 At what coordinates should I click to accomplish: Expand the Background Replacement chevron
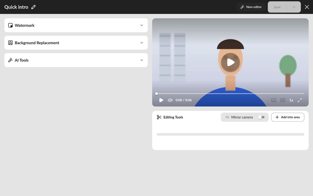coord(142,43)
